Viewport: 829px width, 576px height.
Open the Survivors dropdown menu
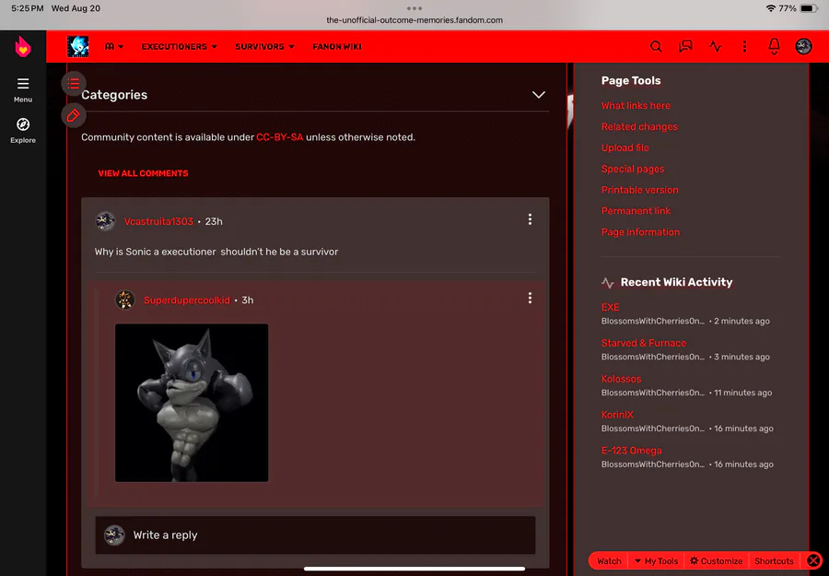265,47
